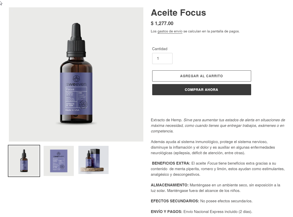
Task: View the bottle with box thumbnail
Action: point(93,160)
